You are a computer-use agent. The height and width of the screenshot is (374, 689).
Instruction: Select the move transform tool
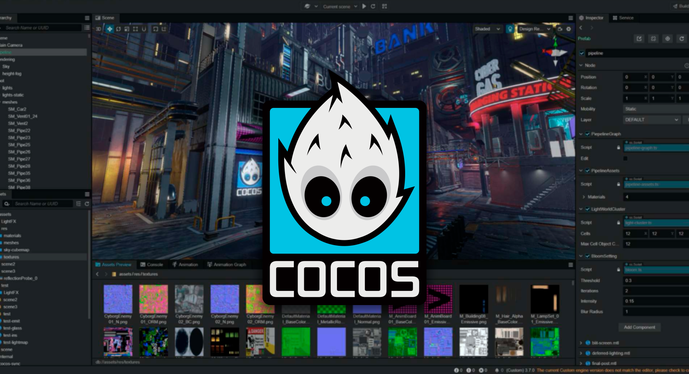[110, 29]
